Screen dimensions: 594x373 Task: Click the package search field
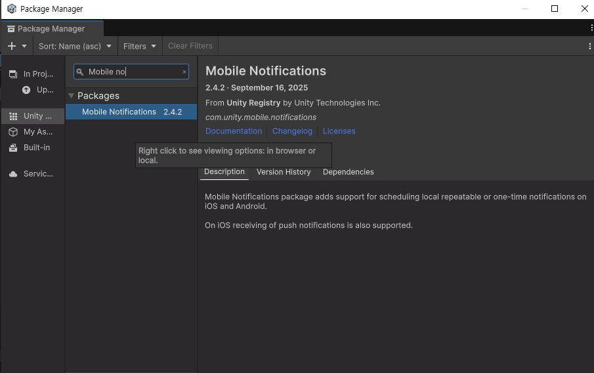(x=131, y=72)
